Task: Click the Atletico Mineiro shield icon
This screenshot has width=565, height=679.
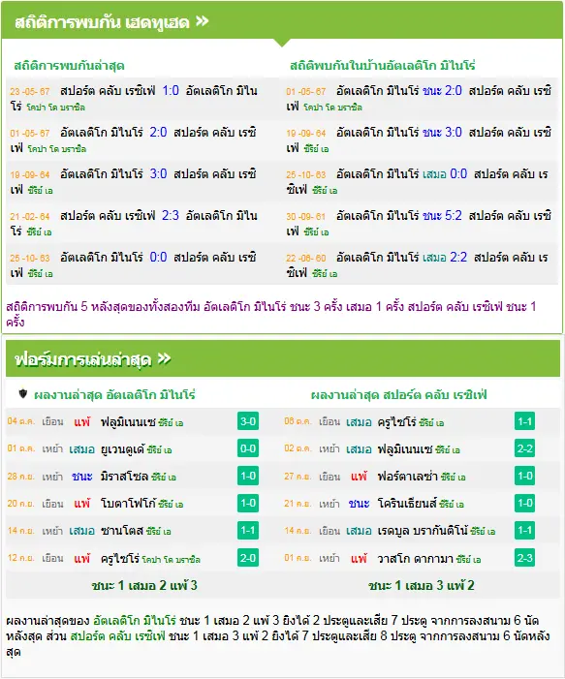Action: [23, 393]
